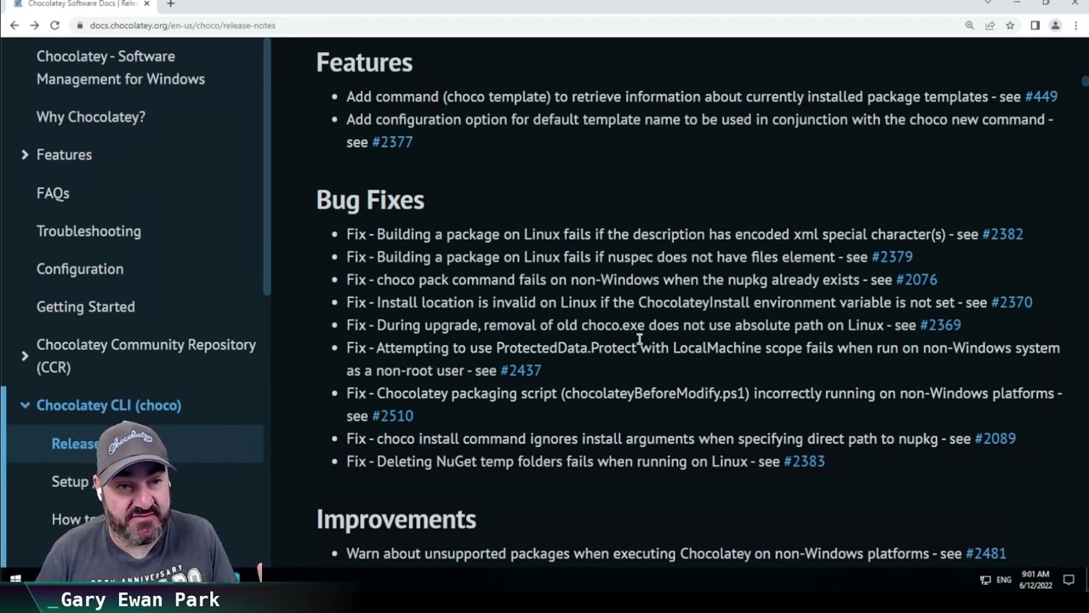Image resolution: width=1089 pixels, height=613 pixels.
Task: Open Chocolatey Community Repository (CCR) page
Action: coord(146,356)
